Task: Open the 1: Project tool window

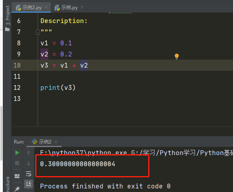Action: [x=8, y=18]
